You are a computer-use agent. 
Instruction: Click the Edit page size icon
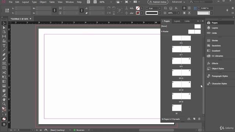click(189, 119)
